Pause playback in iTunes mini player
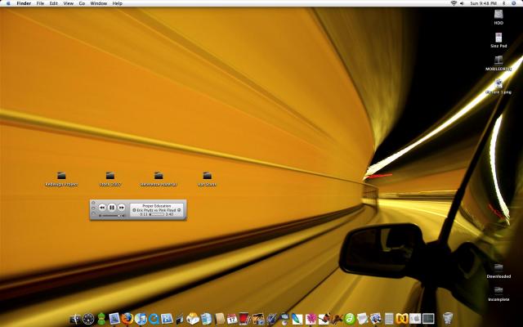The width and height of the screenshot is (523, 327). click(112, 208)
